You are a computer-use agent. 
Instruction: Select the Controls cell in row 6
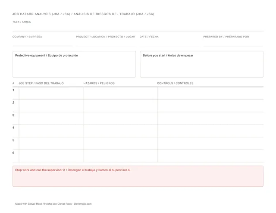(210, 156)
